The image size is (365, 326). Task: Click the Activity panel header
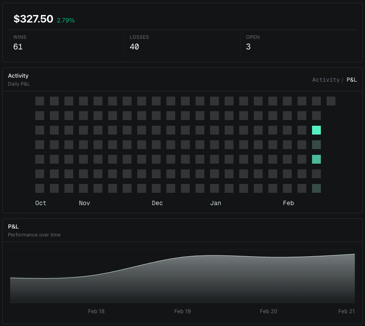pyautogui.click(x=18, y=75)
